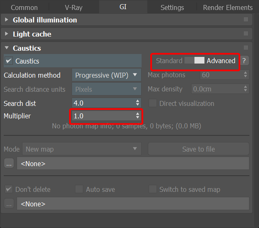The image size is (259, 228).
Task: Click the browse button beside auto save path
Action: coord(9,203)
